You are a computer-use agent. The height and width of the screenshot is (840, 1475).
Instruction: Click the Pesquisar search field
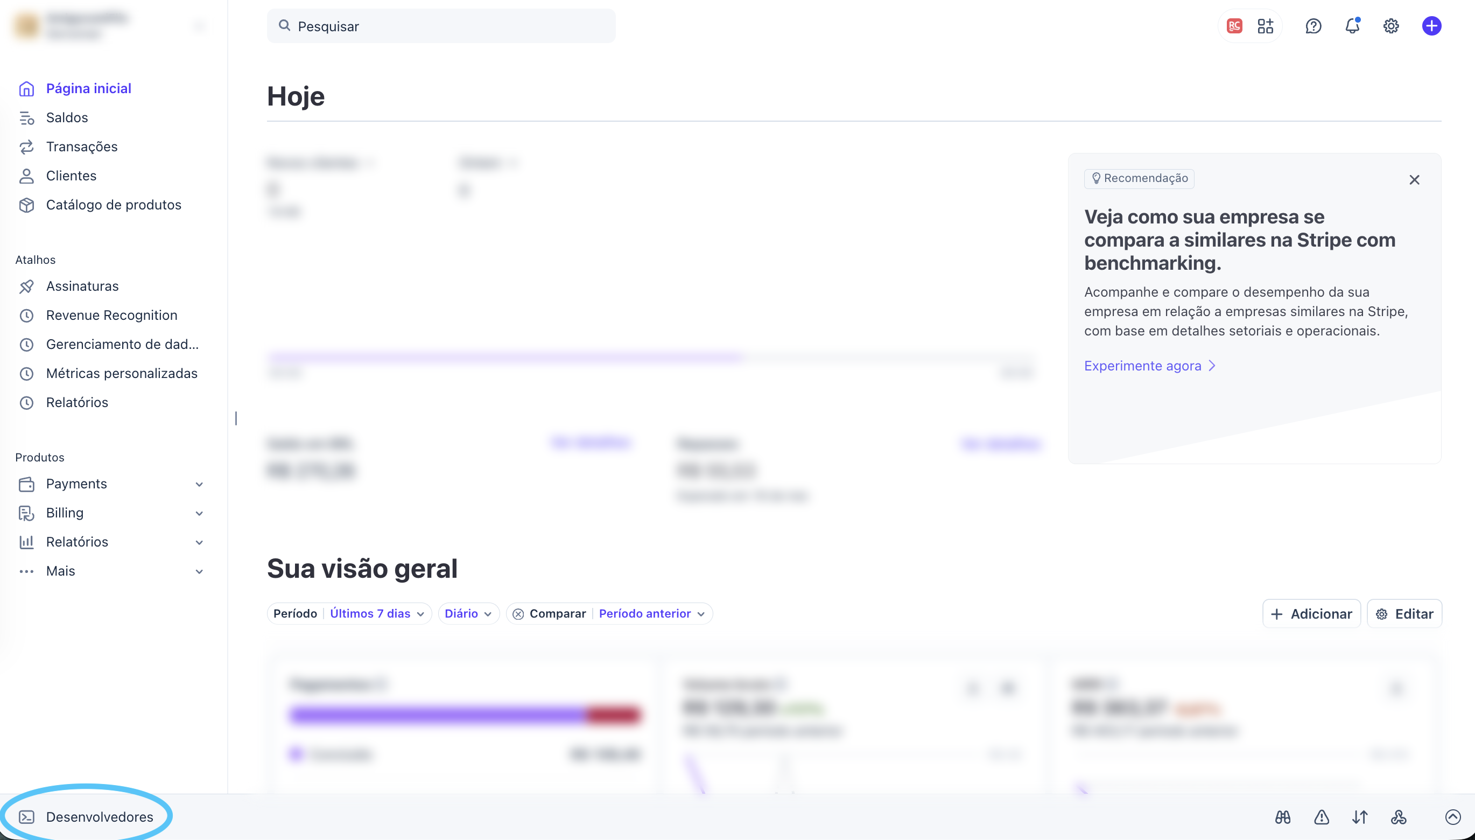point(441,26)
